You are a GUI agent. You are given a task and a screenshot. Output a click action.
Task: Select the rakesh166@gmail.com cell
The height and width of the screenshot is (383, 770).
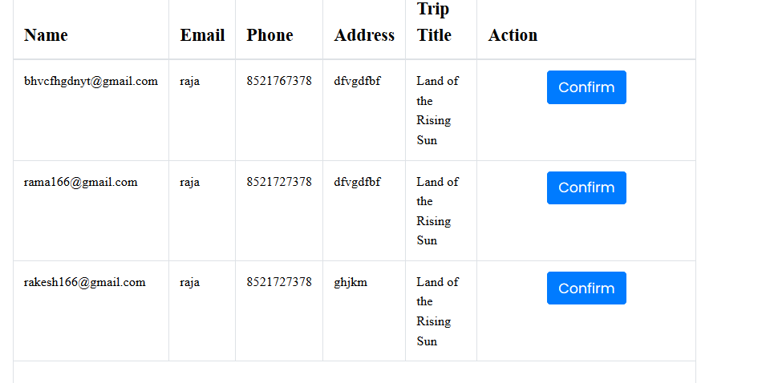[x=85, y=282]
